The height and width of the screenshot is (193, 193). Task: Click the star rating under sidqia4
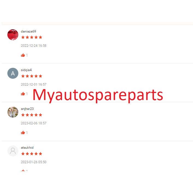[32, 76]
